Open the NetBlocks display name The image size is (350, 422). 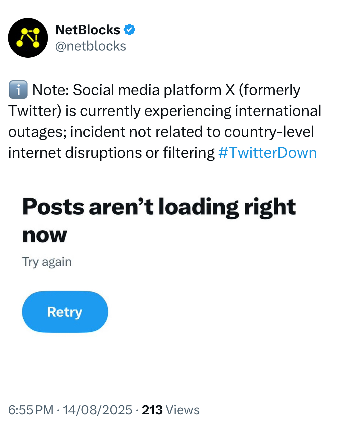(x=88, y=30)
